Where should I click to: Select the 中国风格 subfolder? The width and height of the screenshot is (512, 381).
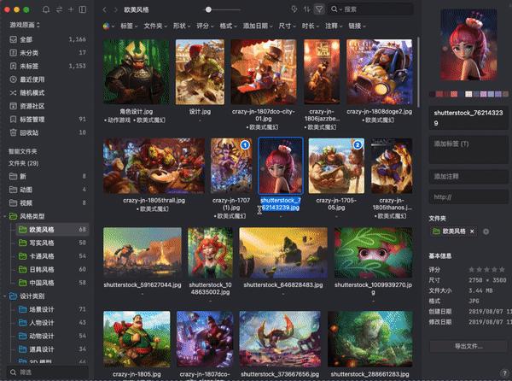click(x=52, y=283)
